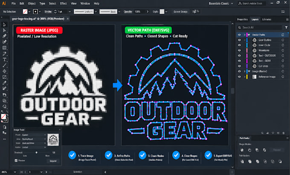Collapse the Vector Paths layer triangle
This screenshot has height=175, width=290.
click(249, 35)
